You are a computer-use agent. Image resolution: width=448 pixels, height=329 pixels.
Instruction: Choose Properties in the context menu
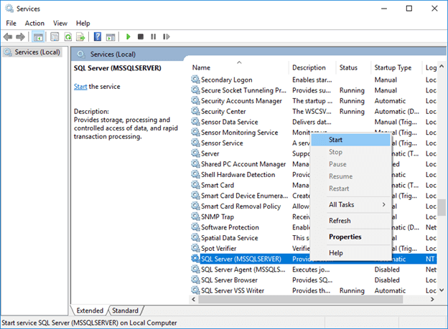(350, 237)
